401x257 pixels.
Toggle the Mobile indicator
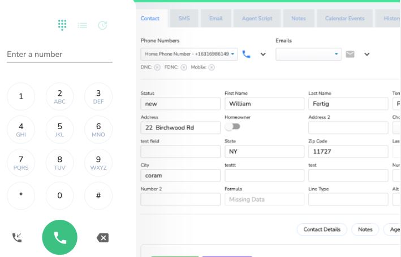coord(212,67)
